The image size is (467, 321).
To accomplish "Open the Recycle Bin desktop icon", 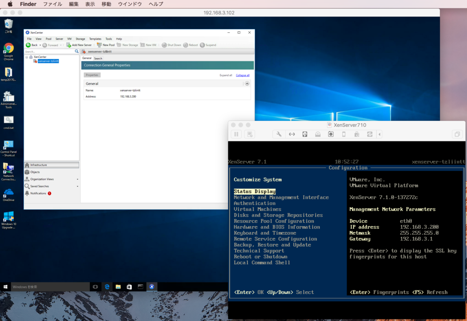I will pyautogui.click(x=8, y=26).
